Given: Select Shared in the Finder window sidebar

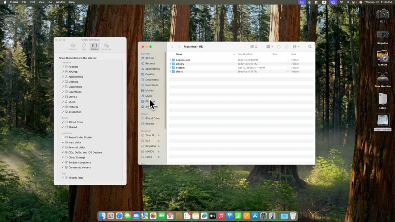Looking at the screenshot, I should coord(149,124).
